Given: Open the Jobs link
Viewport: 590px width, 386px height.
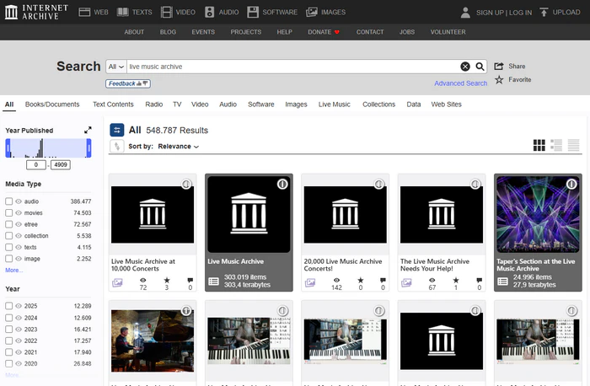Looking at the screenshot, I should coord(407,32).
